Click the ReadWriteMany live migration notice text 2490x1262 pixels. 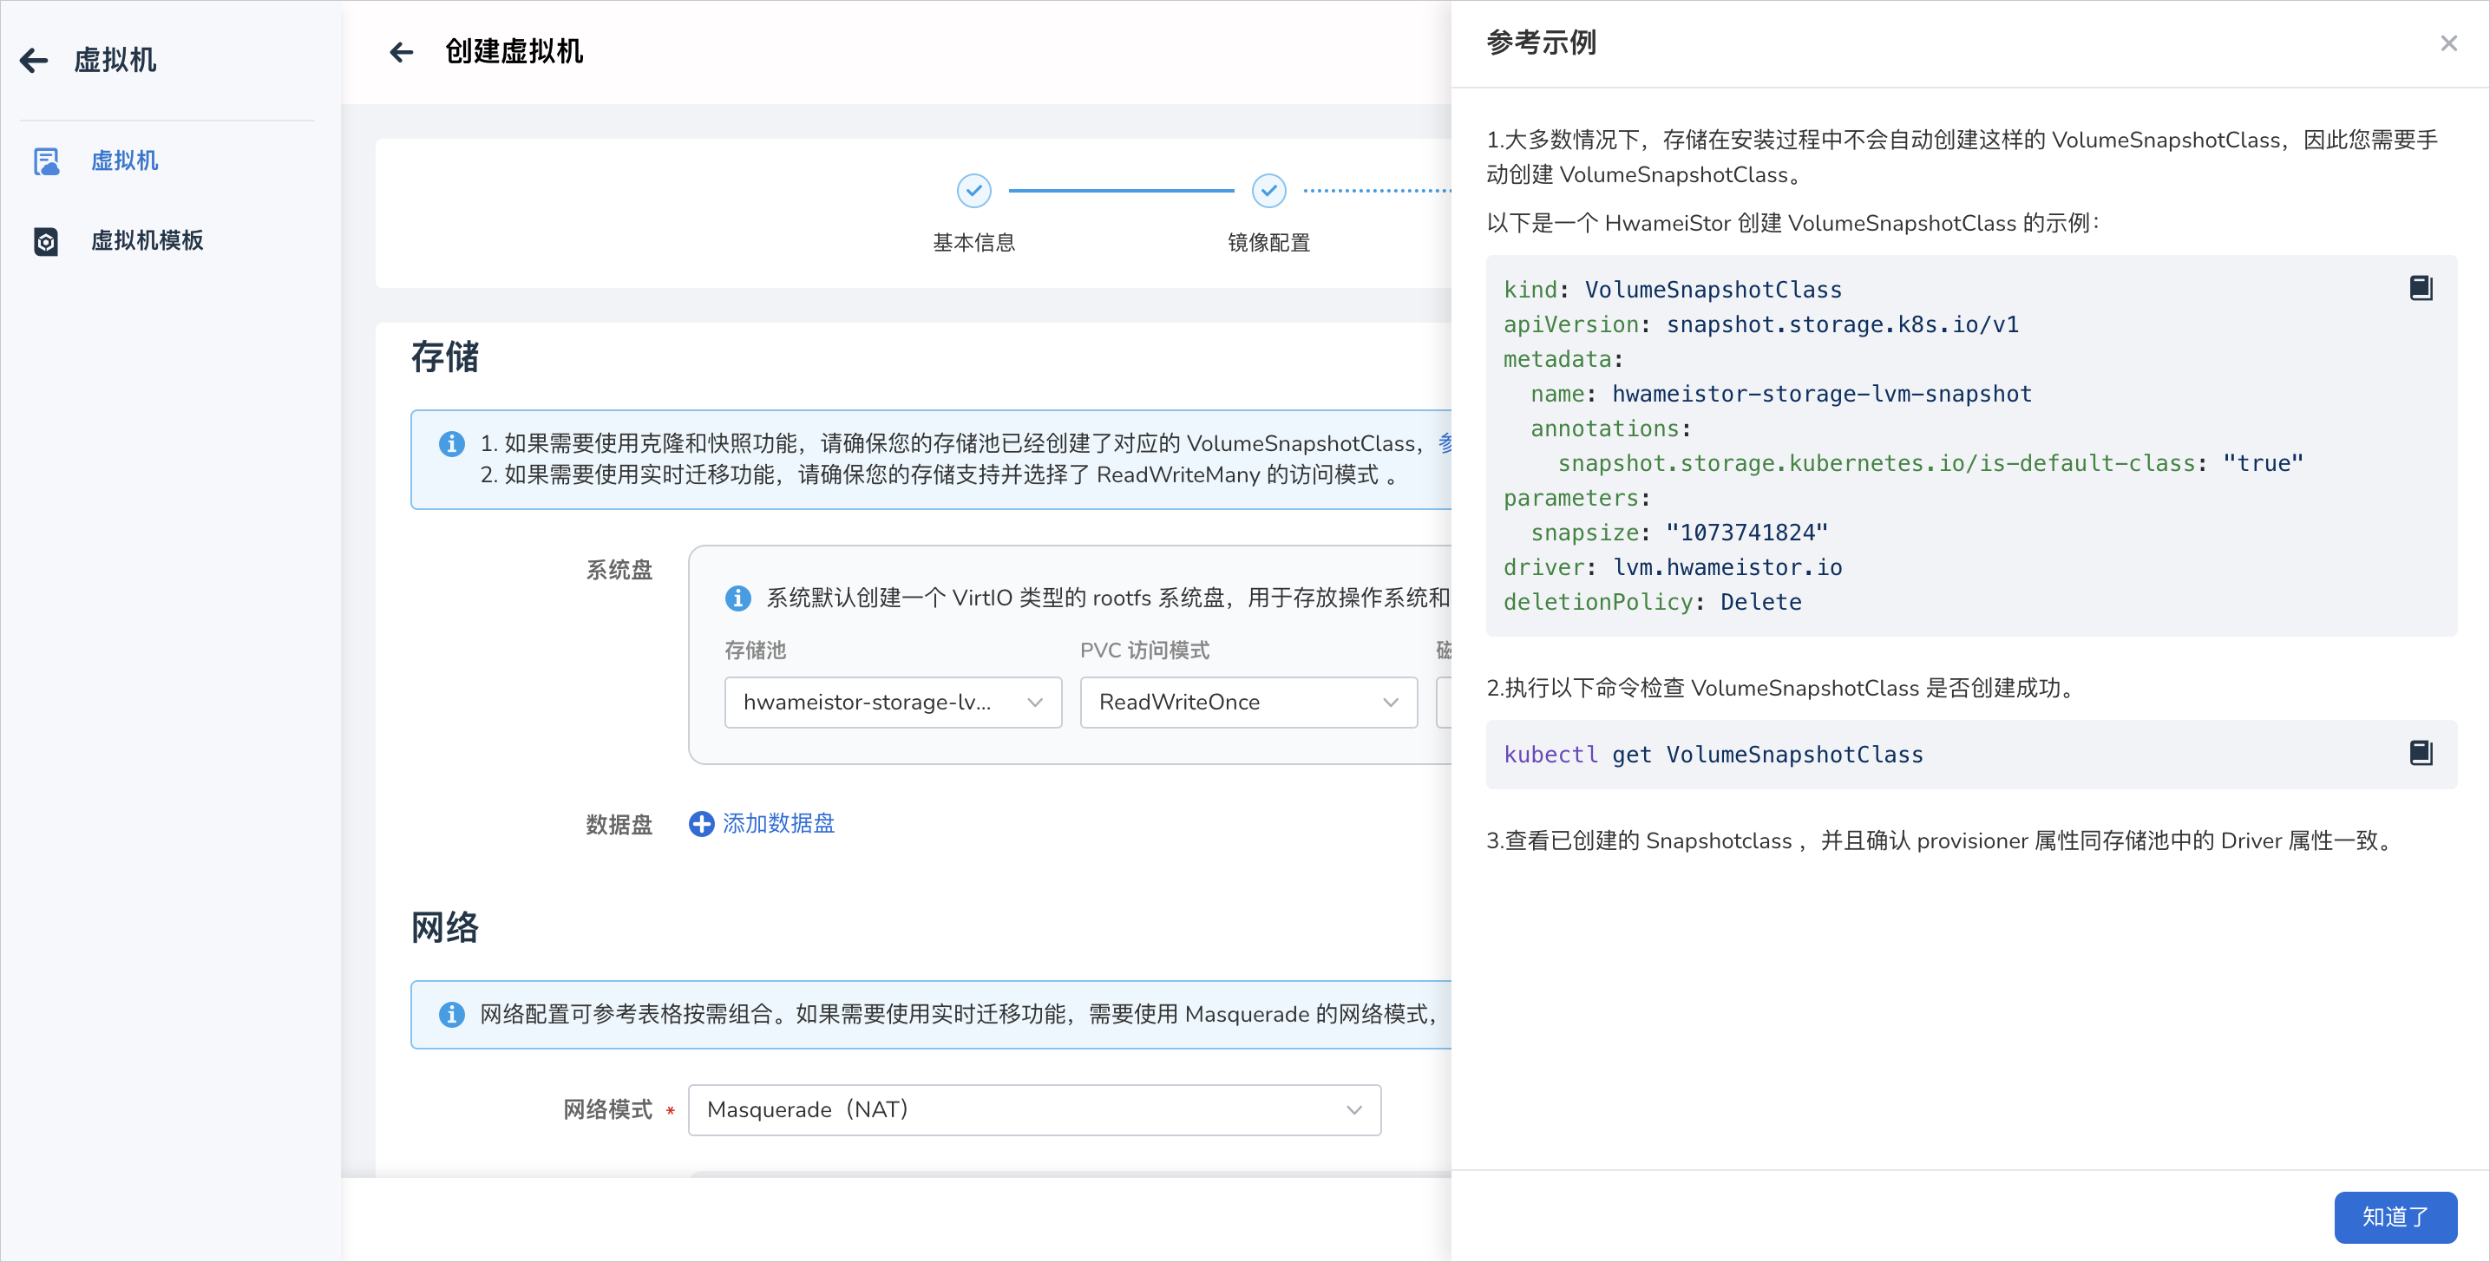pyautogui.click(x=939, y=475)
